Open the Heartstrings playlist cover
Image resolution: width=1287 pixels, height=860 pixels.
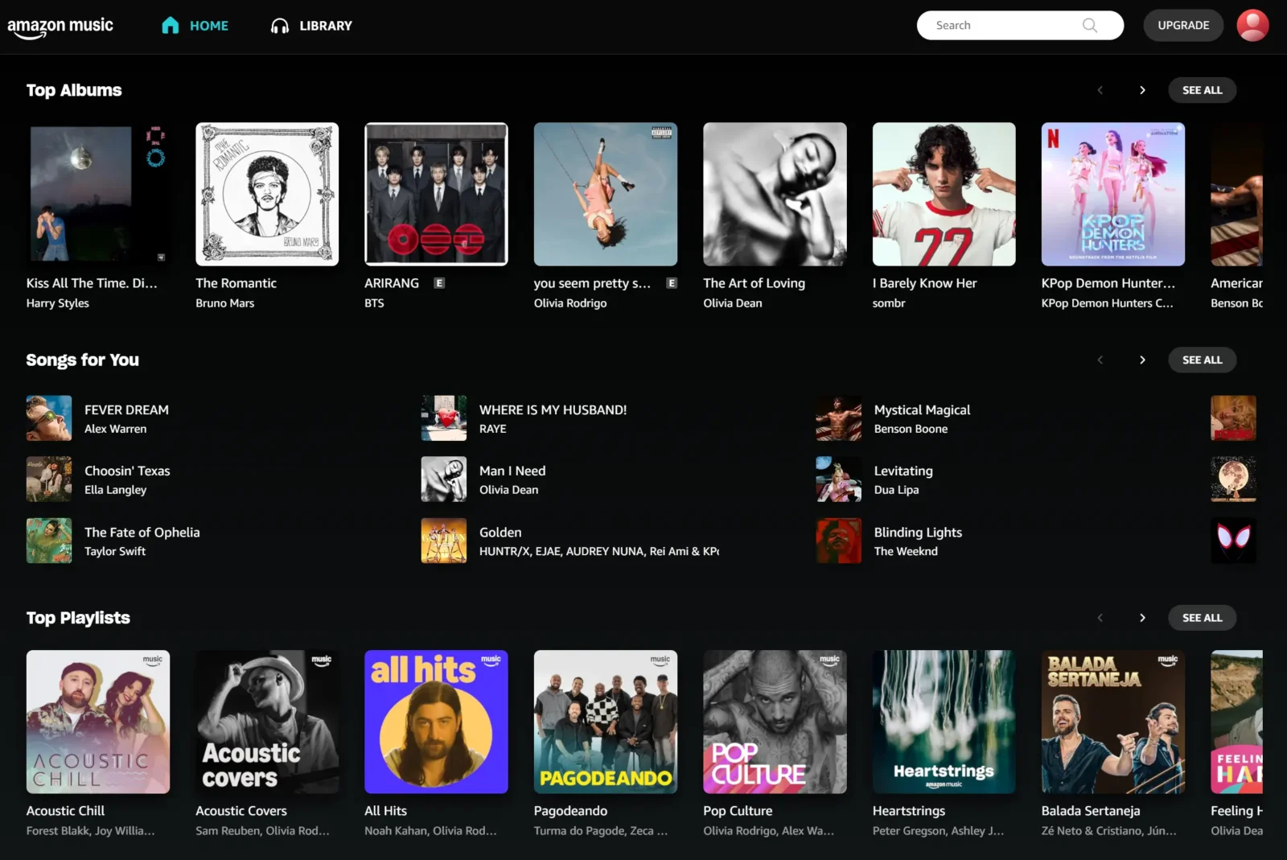click(944, 722)
